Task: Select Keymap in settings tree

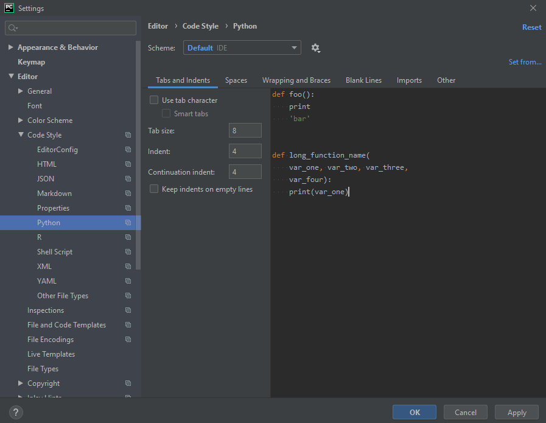Action: tap(31, 62)
